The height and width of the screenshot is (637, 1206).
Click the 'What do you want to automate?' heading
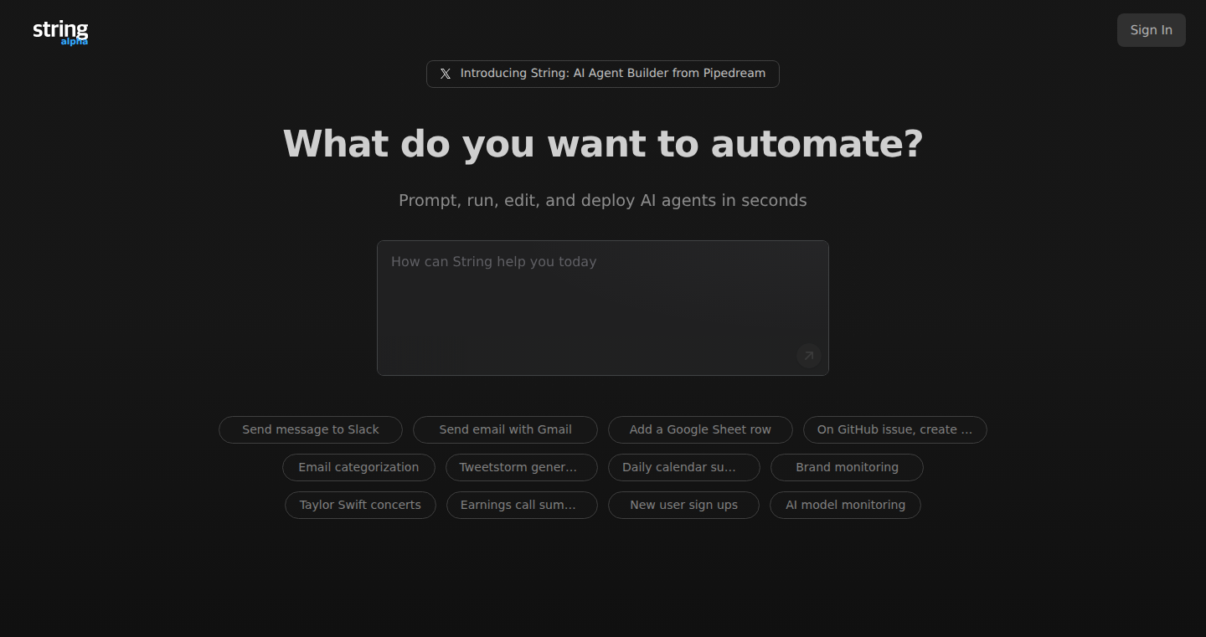tap(603, 144)
